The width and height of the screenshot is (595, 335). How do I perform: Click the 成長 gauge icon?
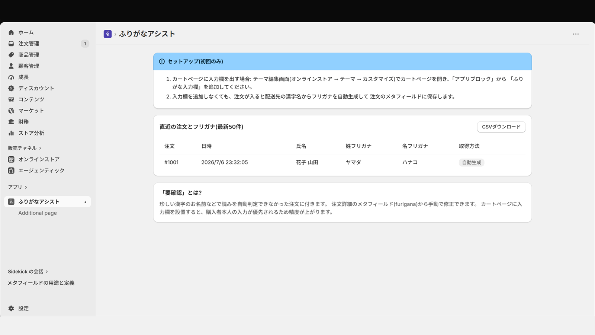(x=11, y=77)
